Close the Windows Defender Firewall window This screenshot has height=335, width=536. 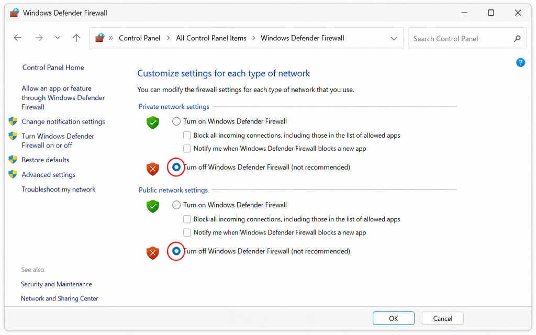(518, 13)
